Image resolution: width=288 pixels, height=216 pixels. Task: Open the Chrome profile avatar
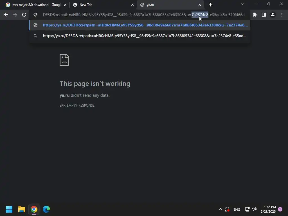point(273,15)
